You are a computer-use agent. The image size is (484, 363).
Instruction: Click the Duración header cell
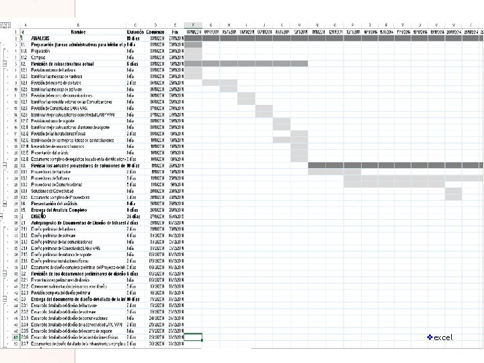point(135,32)
